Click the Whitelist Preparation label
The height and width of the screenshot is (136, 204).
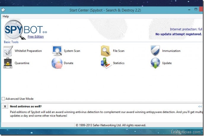pyautogui.click(x=28, y=51)
